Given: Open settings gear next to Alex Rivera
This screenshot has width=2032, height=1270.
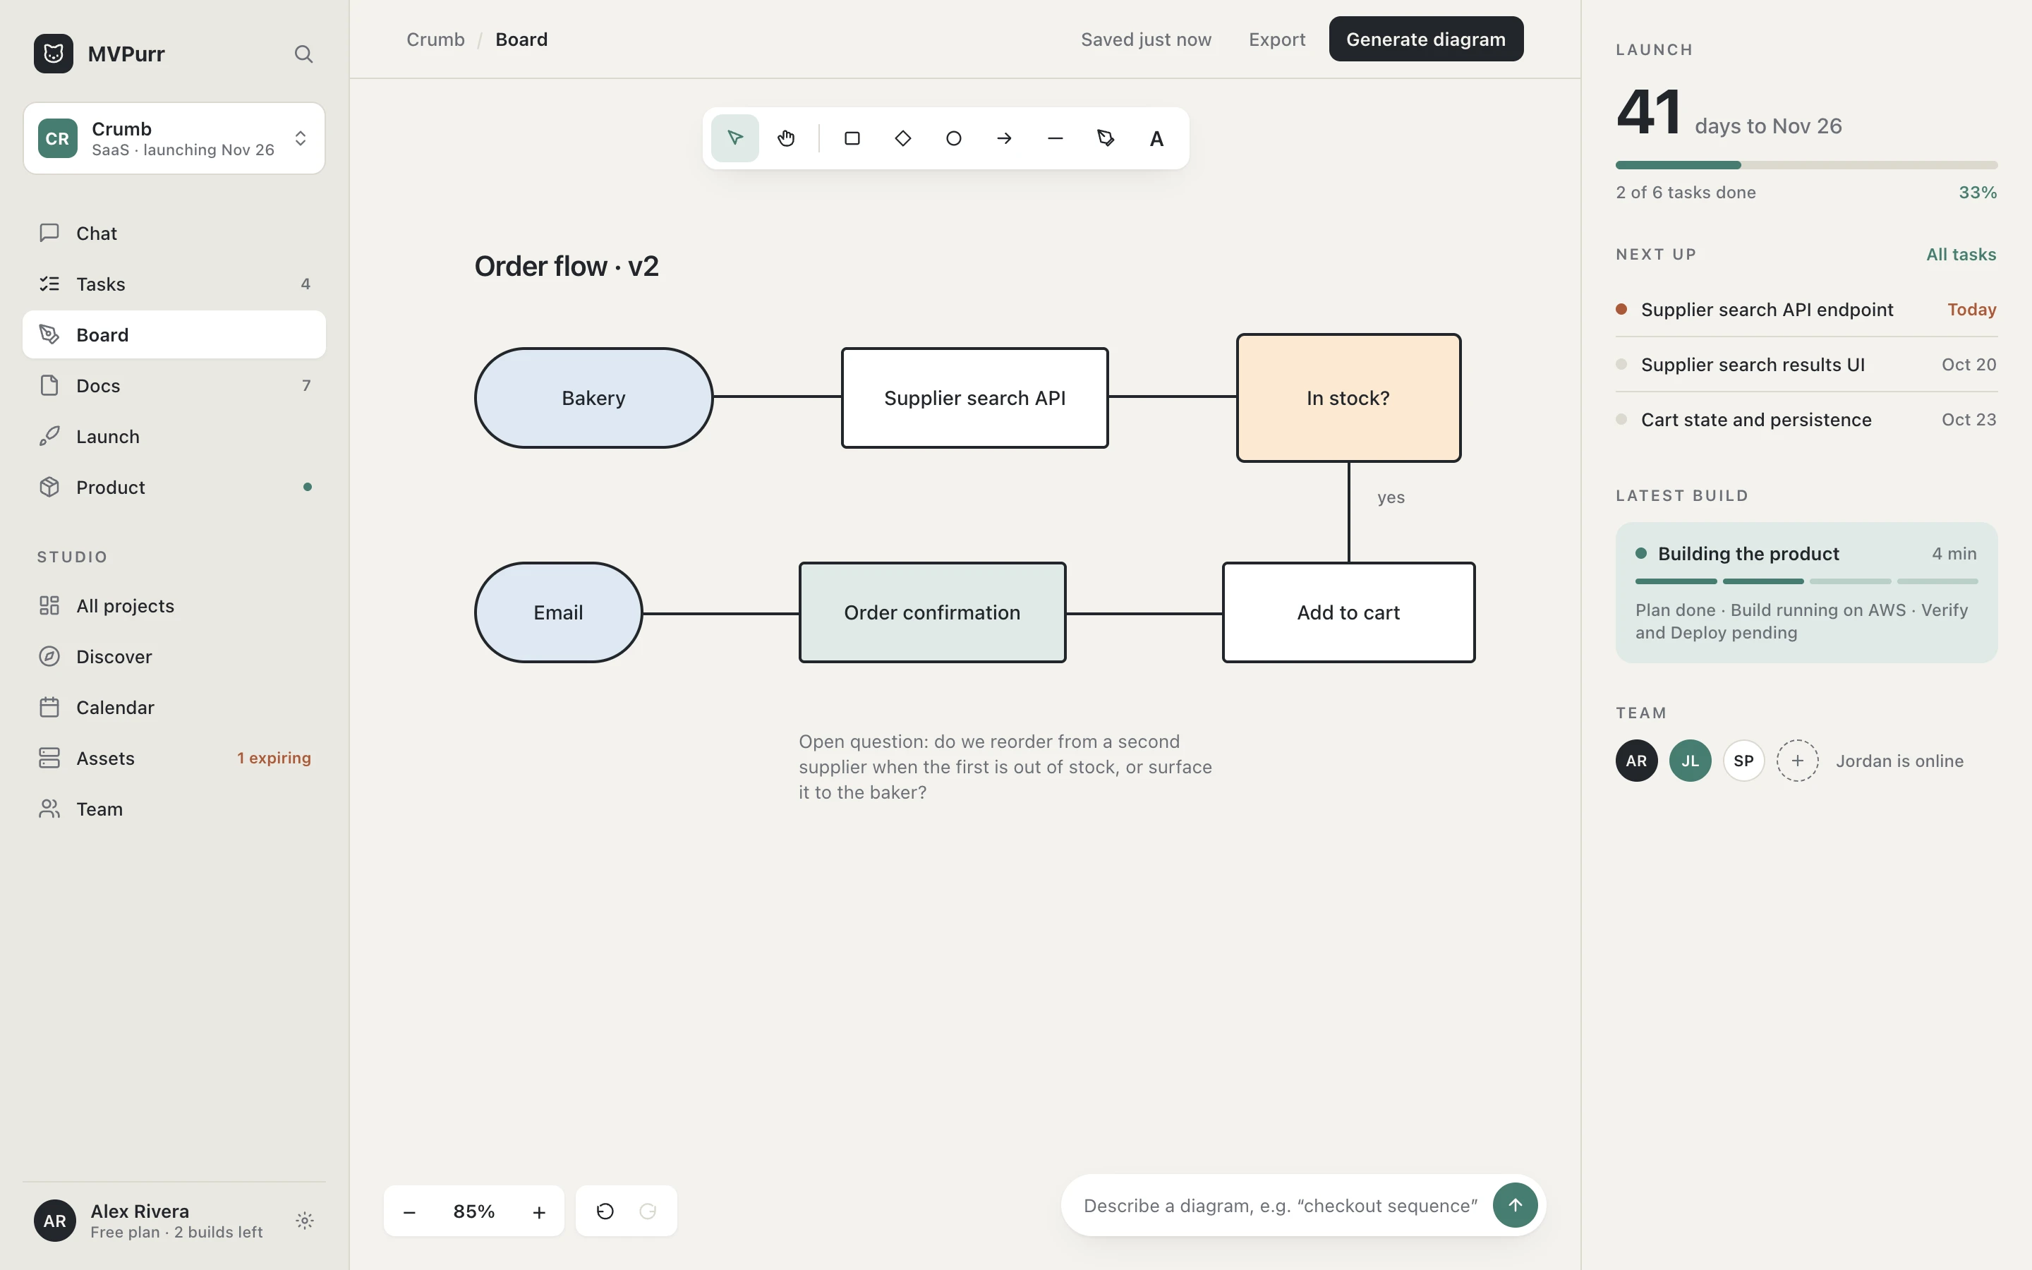Looking at the screenshot, I should [305, 1221].
